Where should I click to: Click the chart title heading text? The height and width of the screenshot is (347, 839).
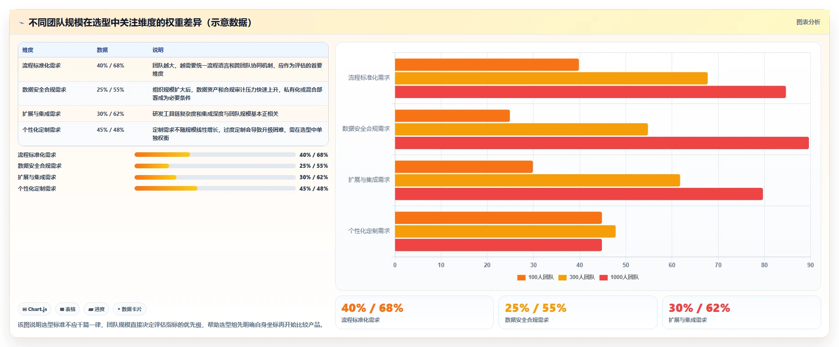point(140,23)
